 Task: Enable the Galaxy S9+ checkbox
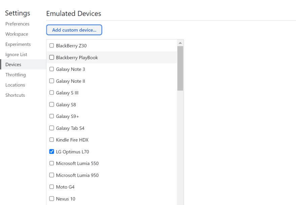tap(51, 116)
